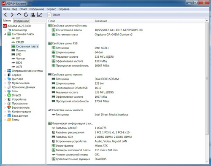211x166 pixels.
Task: Click the Тесты icon in tree
Action: click(x=9, y=120)
